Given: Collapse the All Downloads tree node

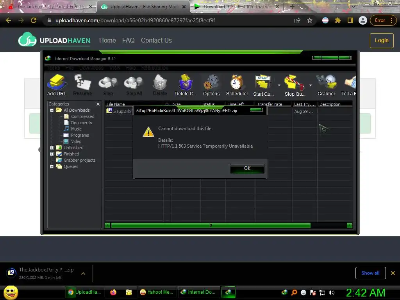Looking at the screenshot, I should click(x=52, y=110).
